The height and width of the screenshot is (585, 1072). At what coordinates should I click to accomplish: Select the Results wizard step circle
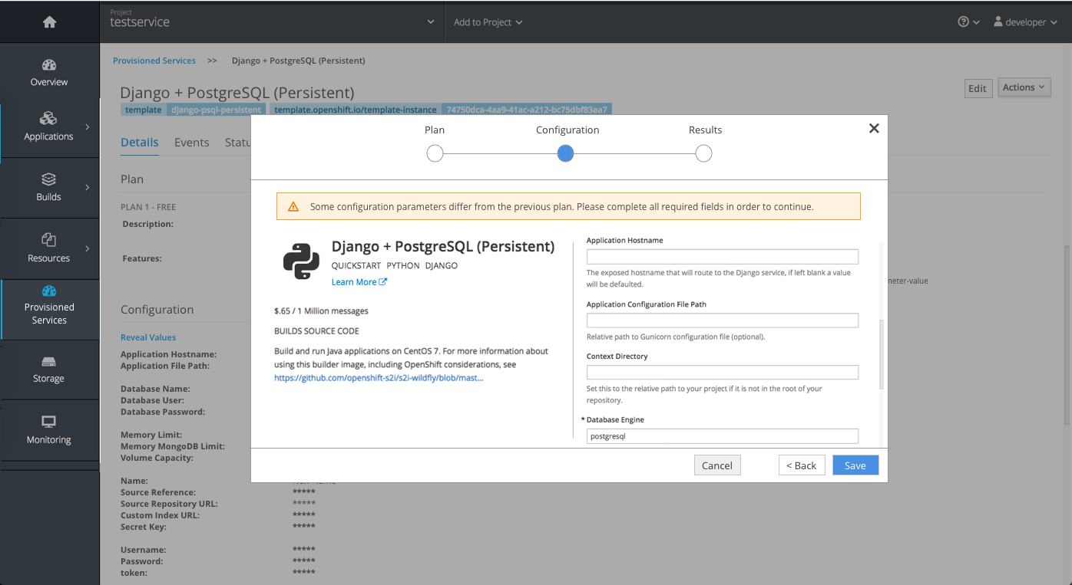[x=703, y=154]
